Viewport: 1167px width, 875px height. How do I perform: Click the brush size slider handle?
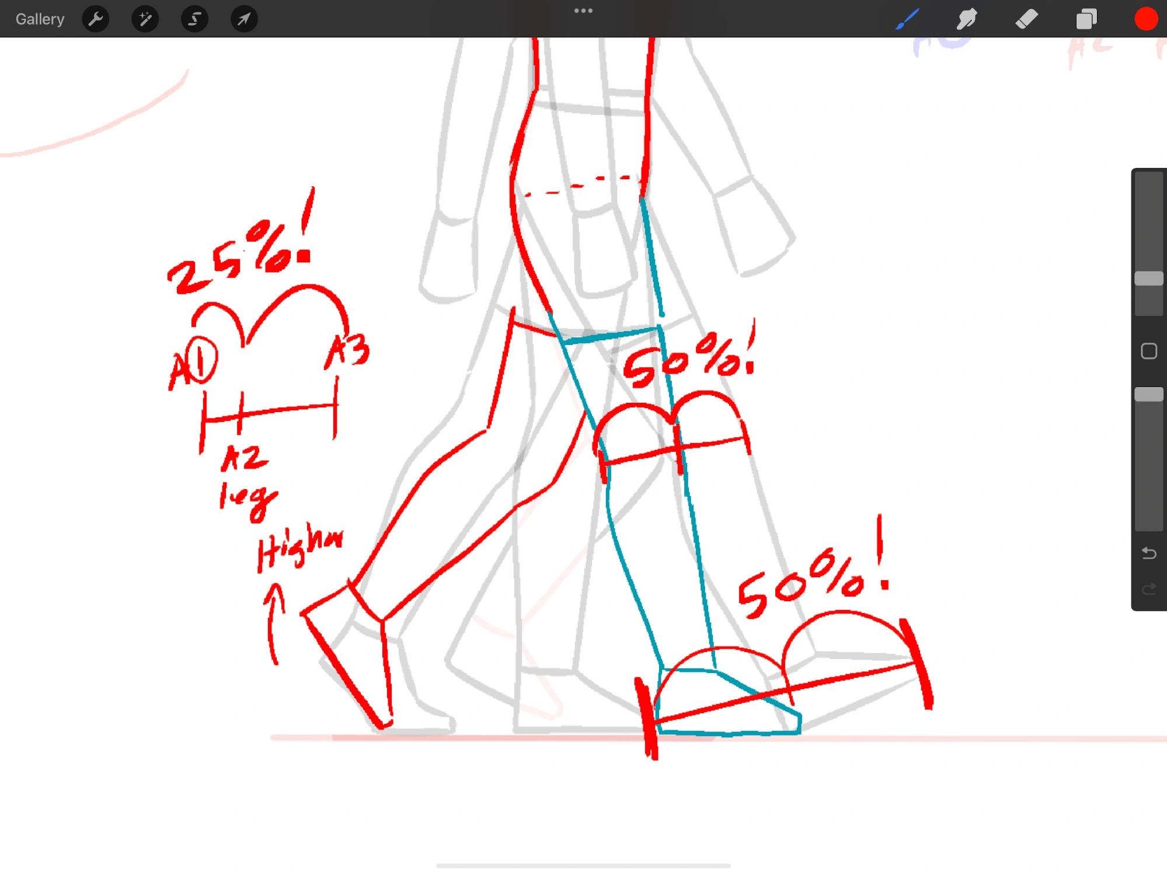[x=1148, y=278]
